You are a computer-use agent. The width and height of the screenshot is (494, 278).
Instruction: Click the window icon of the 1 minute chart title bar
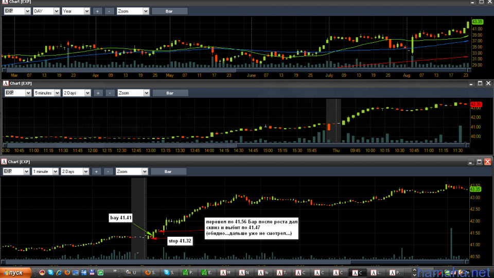pos(4,162)
